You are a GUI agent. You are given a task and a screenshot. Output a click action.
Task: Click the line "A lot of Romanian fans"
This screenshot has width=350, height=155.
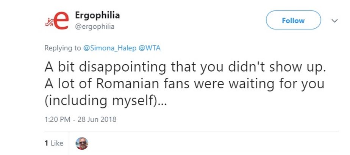click(x=184, y=84)
